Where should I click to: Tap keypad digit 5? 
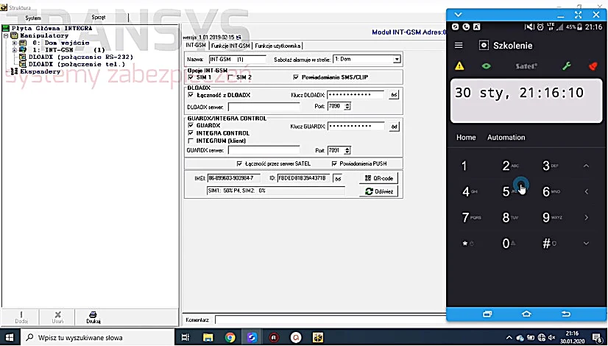(506, 191)
